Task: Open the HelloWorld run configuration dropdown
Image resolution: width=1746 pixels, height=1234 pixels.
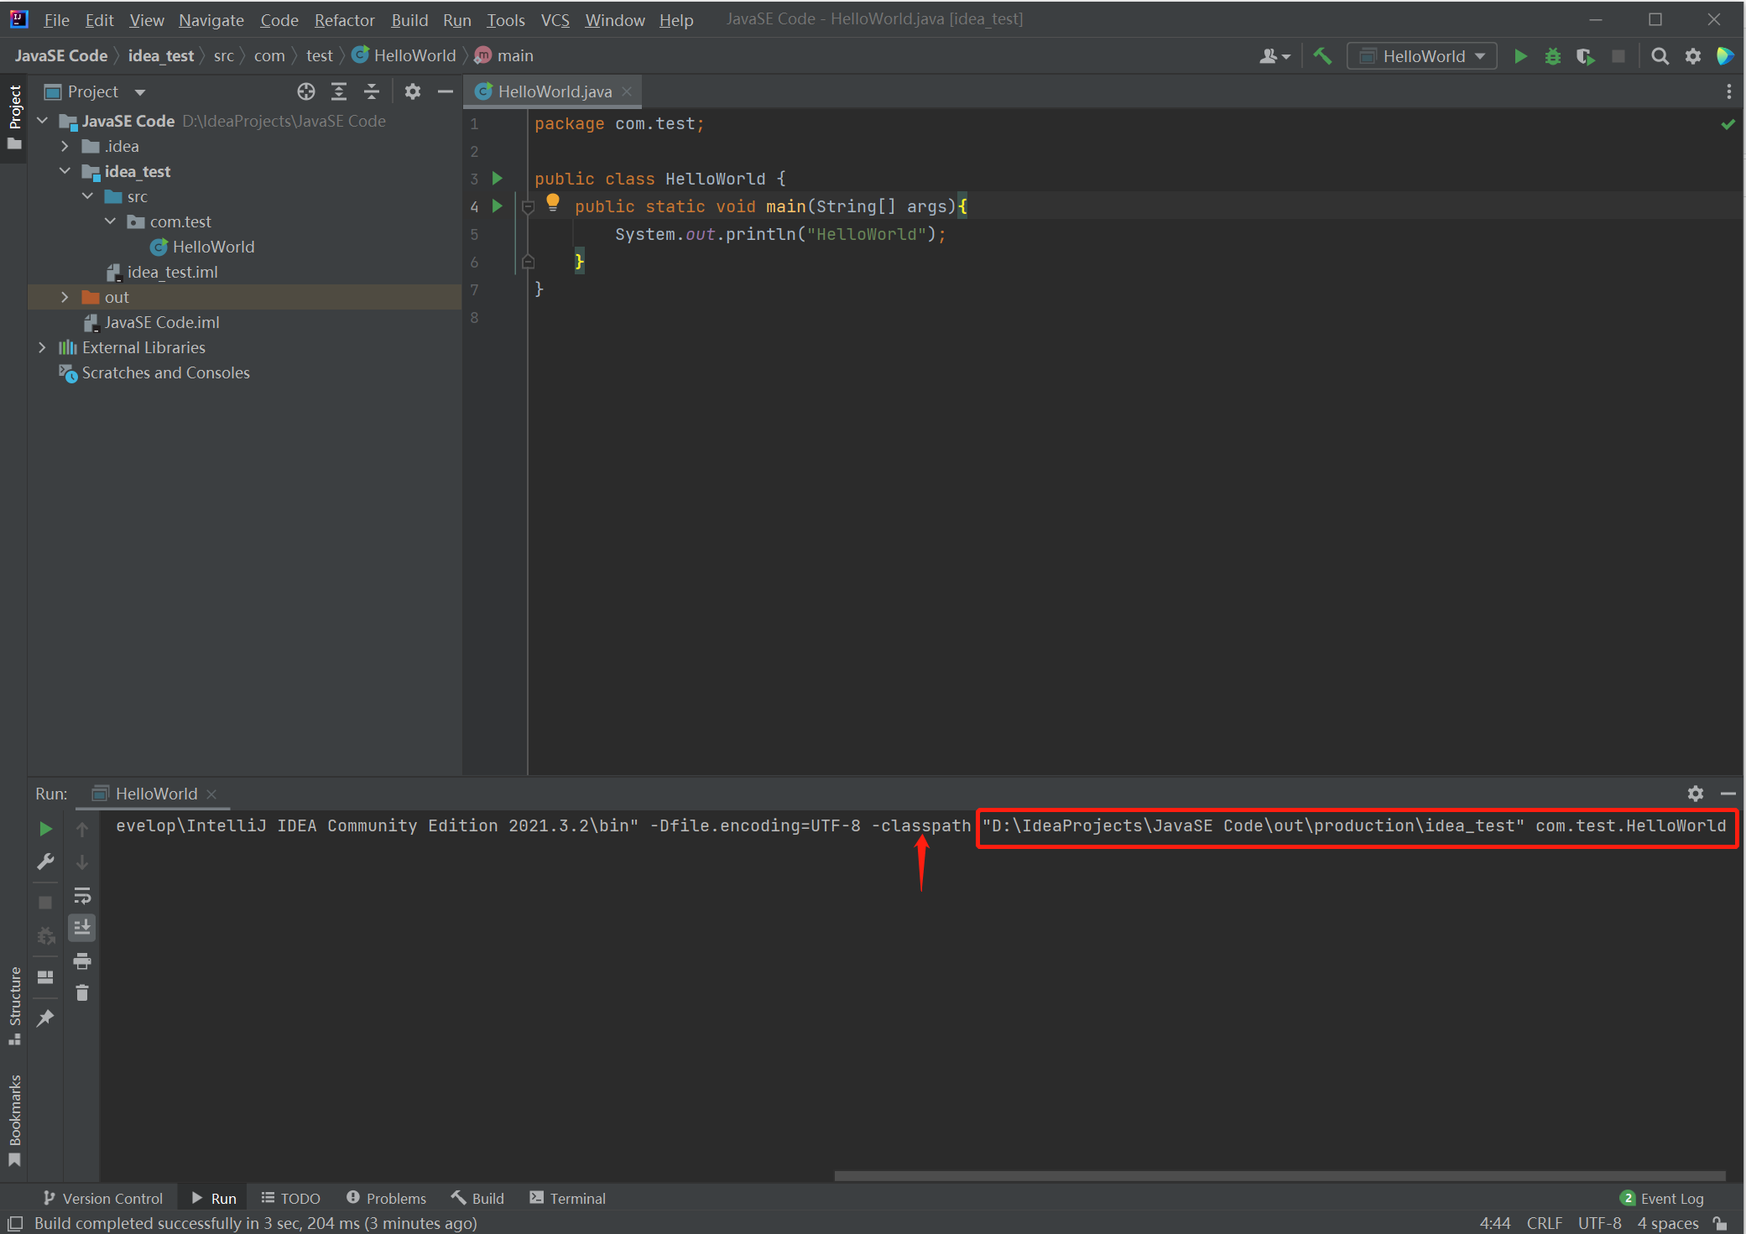Action: coord(1420,55)
